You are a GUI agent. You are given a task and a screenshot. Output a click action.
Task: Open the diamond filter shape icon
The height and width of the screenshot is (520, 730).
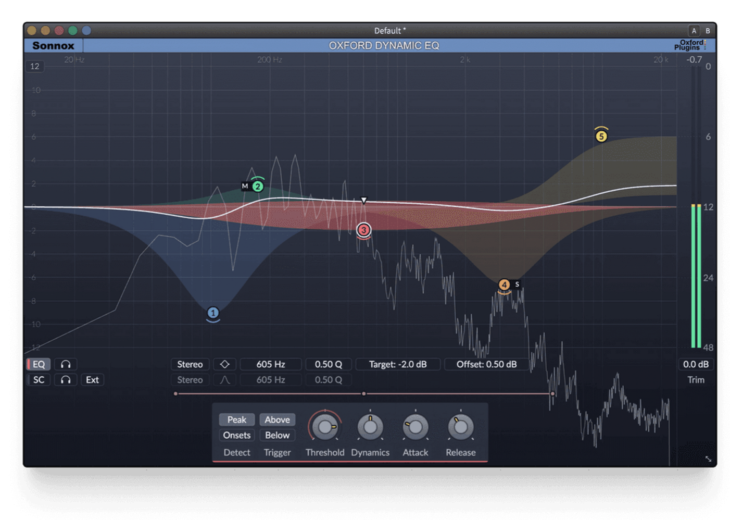coord(225,364)
